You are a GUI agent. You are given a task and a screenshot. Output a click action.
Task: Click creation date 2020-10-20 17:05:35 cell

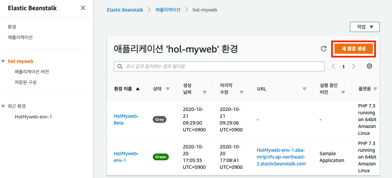tap(194, 157)
